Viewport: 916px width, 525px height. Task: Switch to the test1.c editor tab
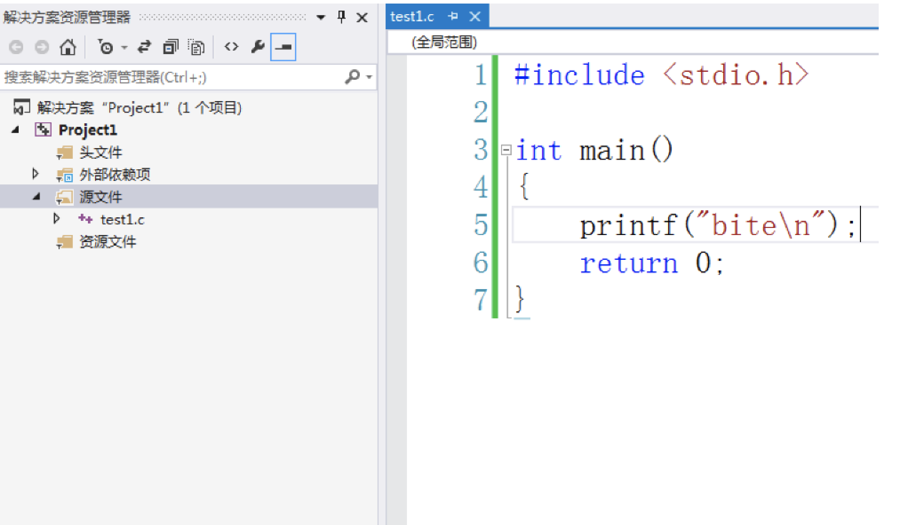click(412, 17)
